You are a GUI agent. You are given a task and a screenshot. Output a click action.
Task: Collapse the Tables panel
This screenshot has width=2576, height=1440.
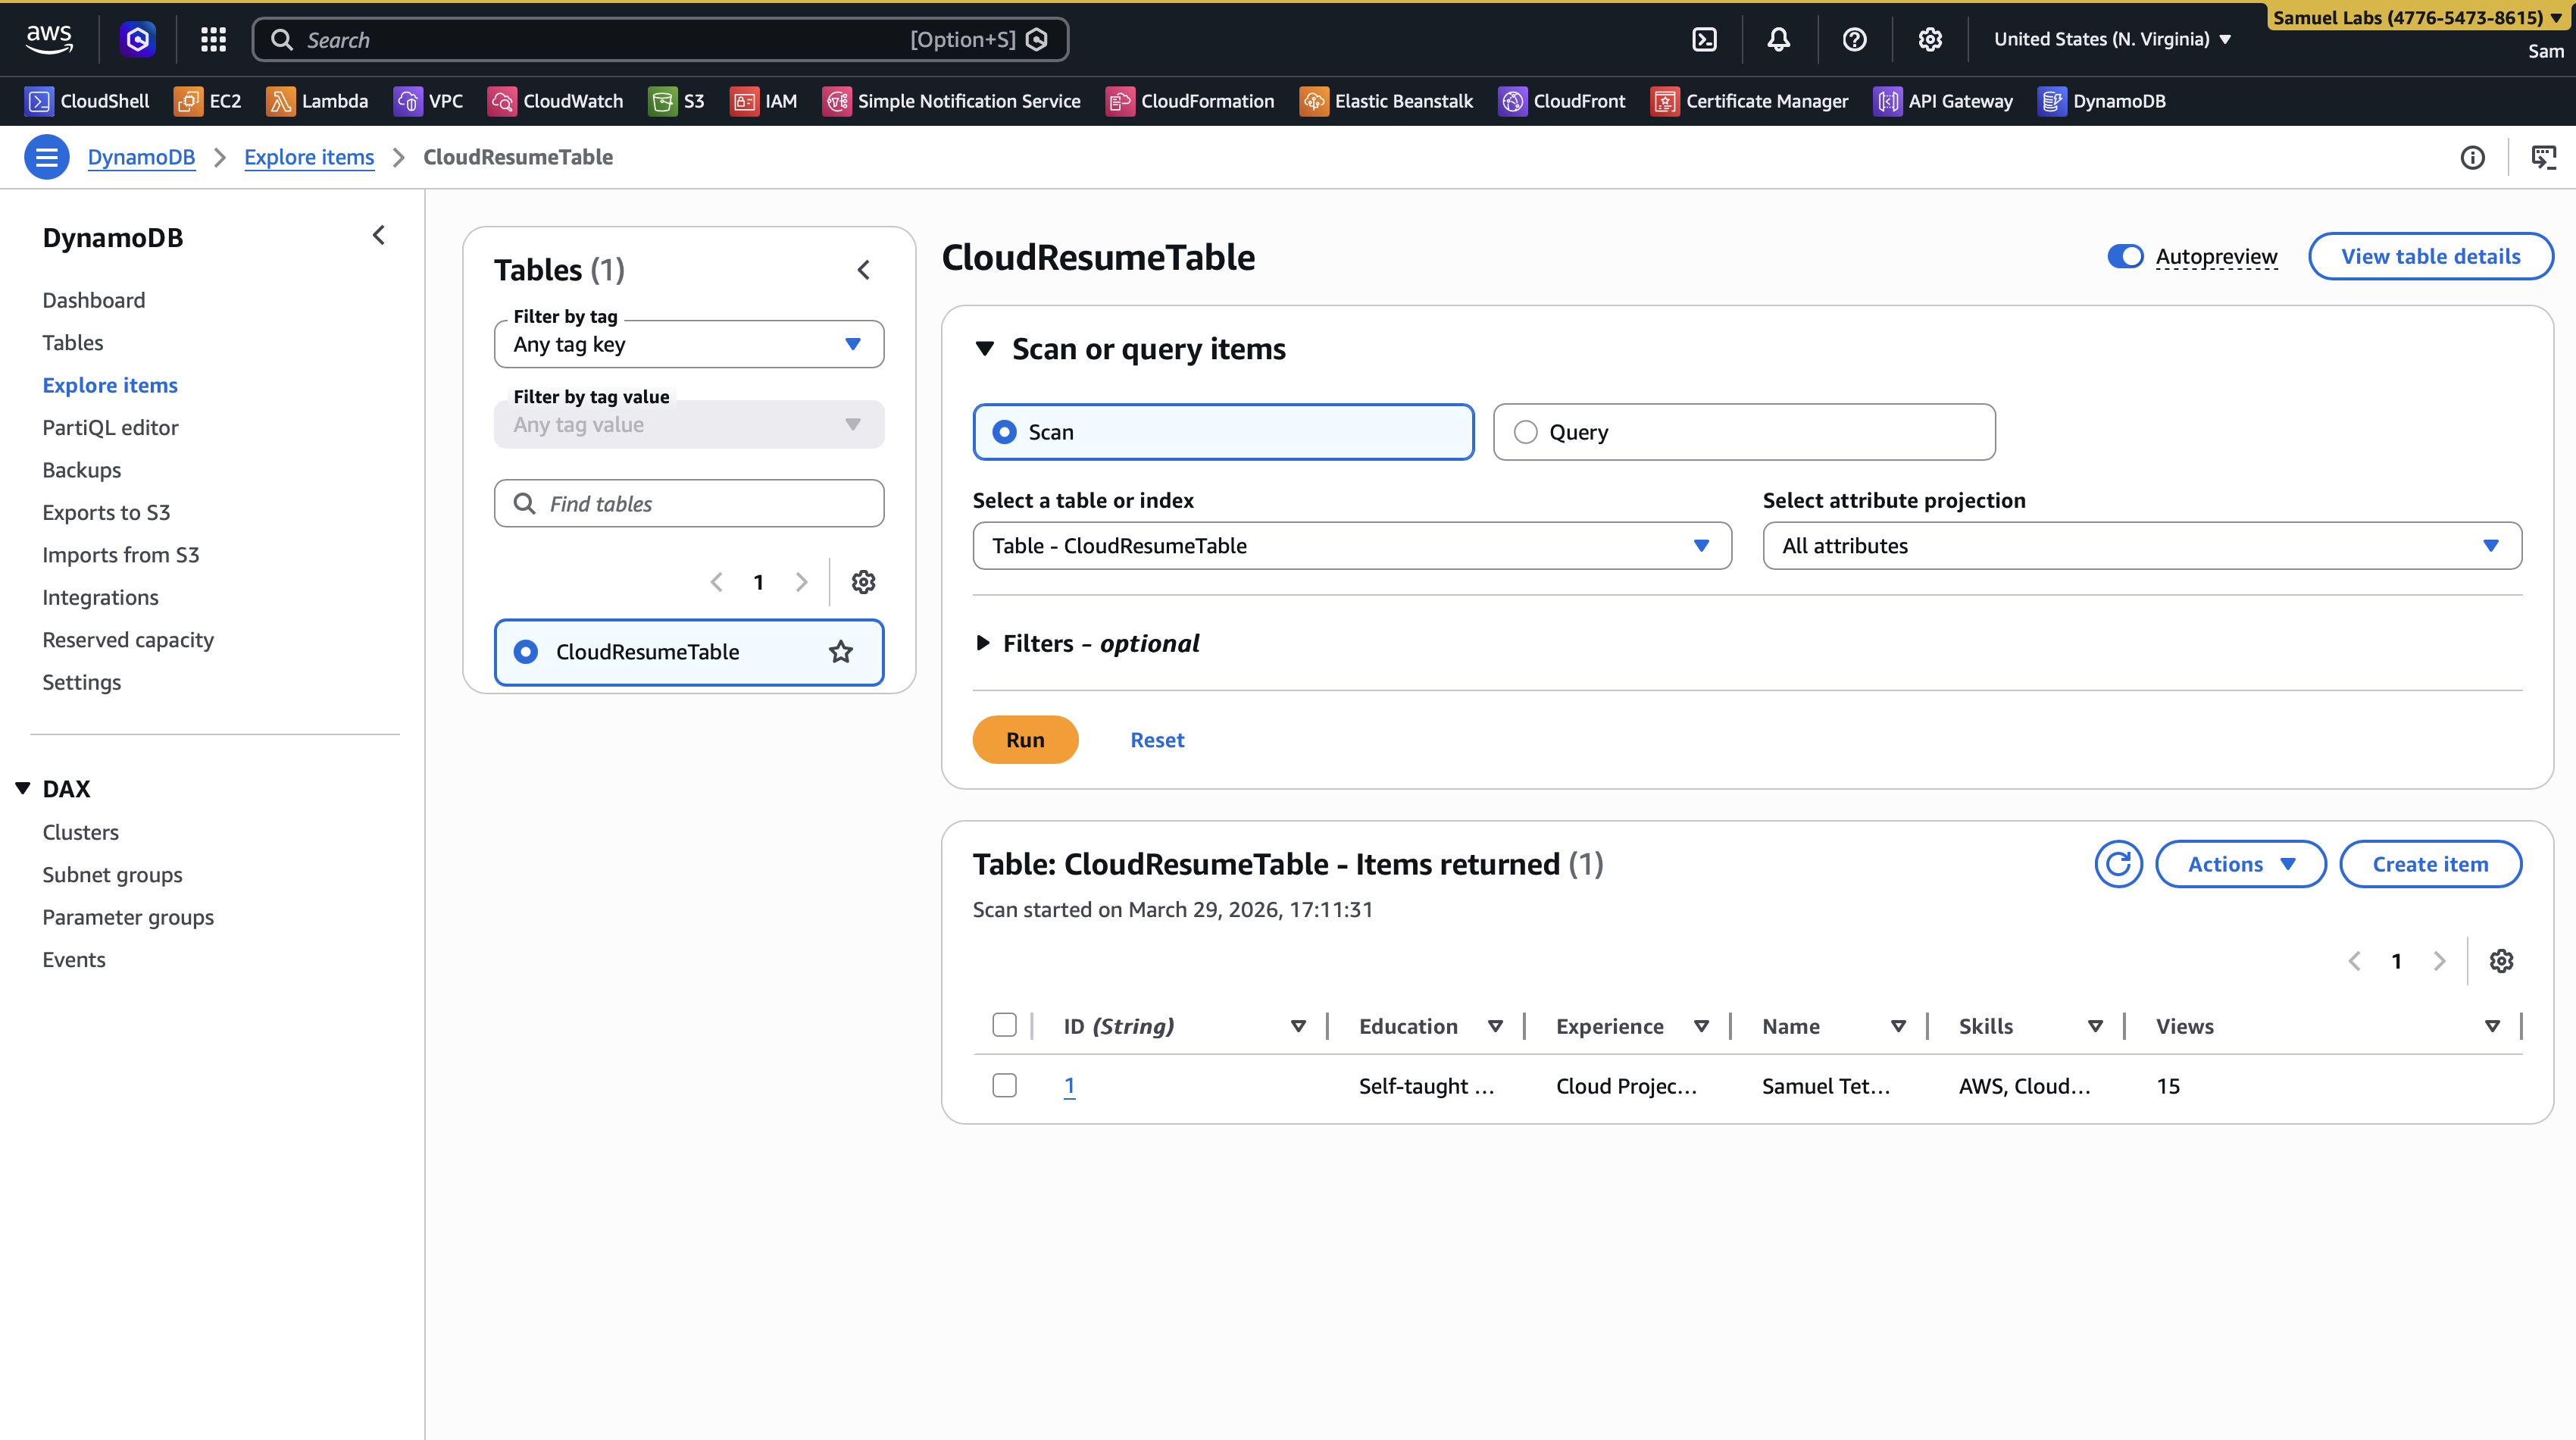tap(864, 270)
